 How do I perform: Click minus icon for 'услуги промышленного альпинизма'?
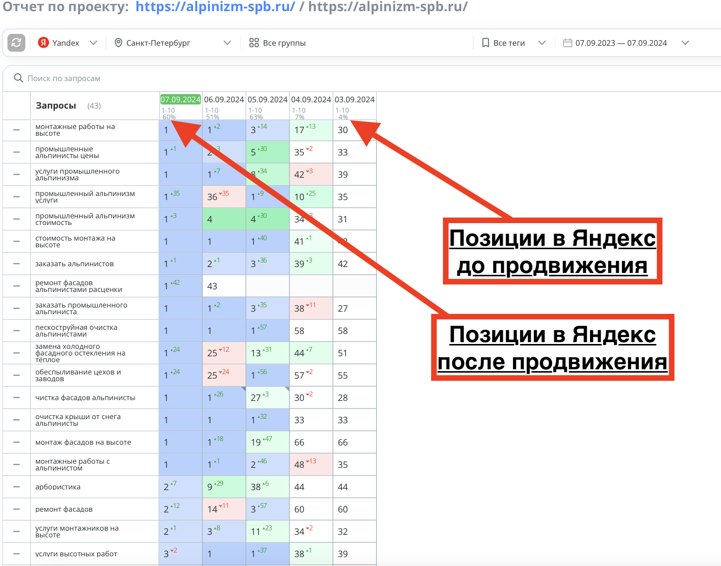click(16, 174)
